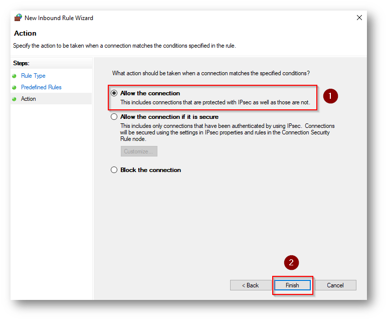Click the Action page heading
388x321 pixels.
coord(25,33)
